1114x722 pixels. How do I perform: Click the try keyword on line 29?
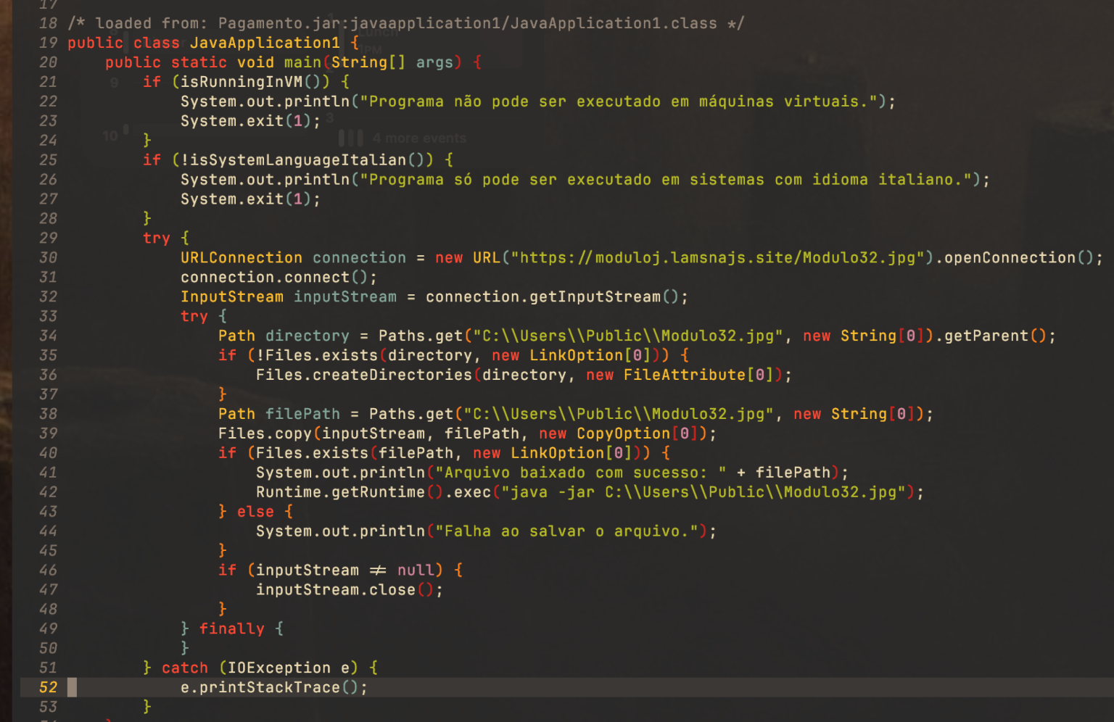coord(157,238)
